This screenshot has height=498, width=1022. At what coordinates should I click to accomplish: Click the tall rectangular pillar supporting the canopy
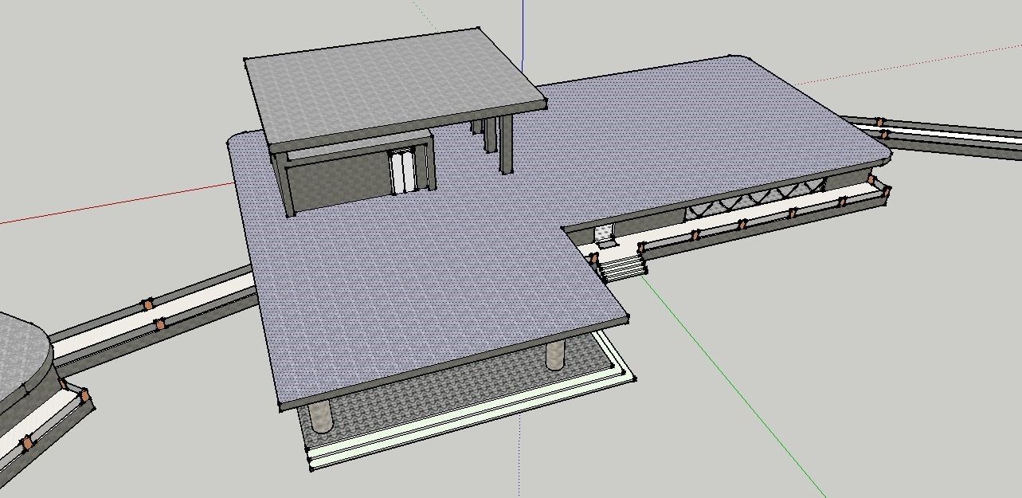[507, 144]
